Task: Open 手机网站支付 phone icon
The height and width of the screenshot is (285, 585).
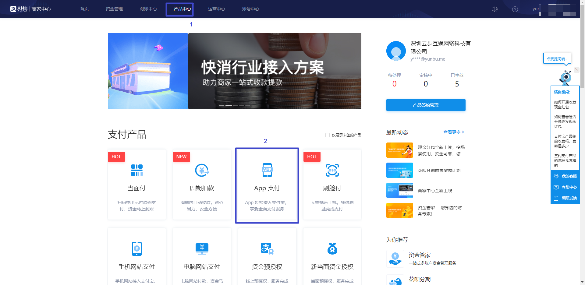Action: (137, 249)
